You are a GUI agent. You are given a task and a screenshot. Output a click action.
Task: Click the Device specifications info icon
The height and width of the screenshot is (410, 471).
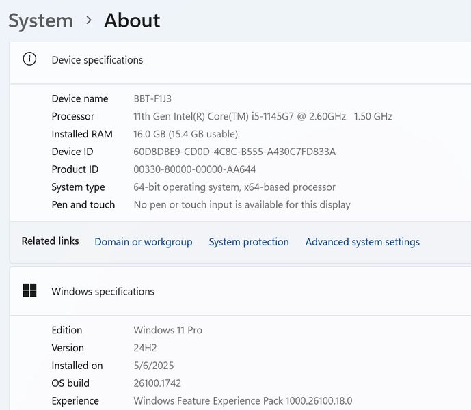pos(29,59)
